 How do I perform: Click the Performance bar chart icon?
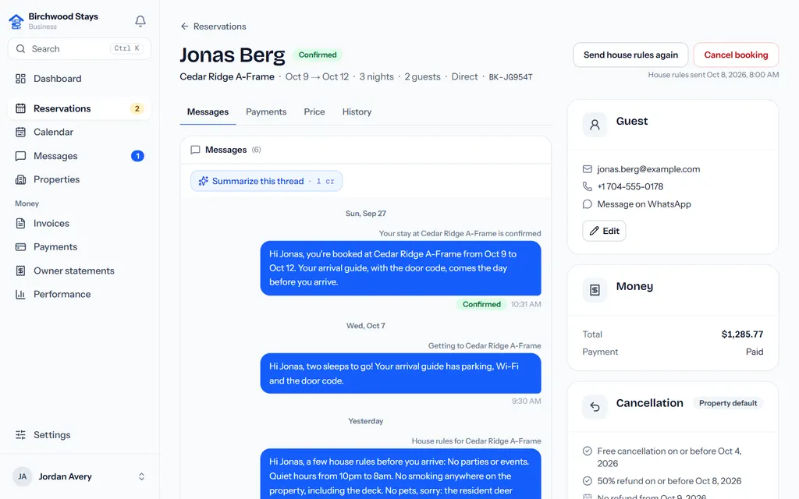[x=20, y=294]
